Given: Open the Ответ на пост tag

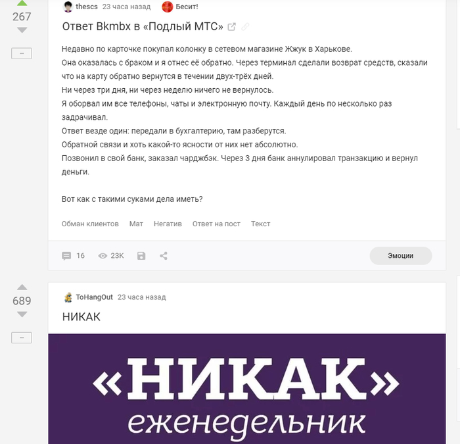Looking at the screenshot, I should (x=216, y=224).
